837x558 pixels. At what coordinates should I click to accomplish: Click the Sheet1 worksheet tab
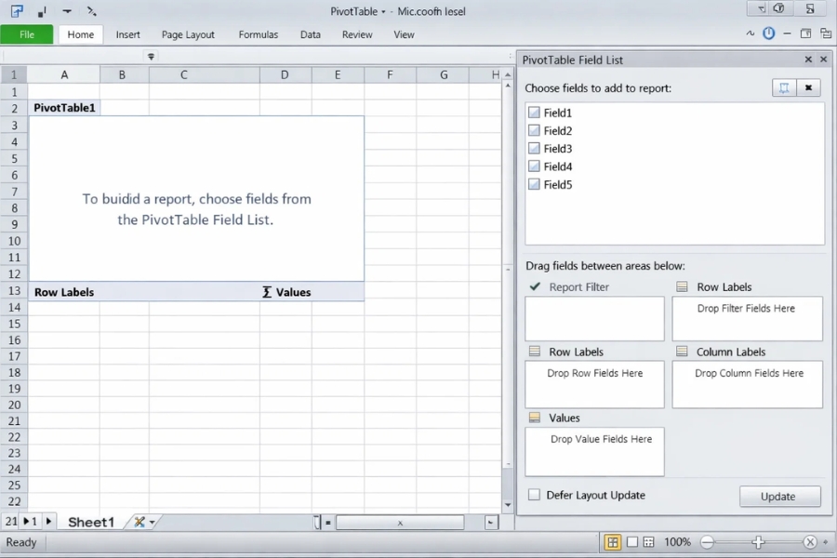click(89, 522)
